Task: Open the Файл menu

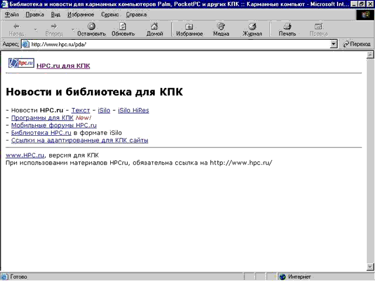Action: (12, 15)
